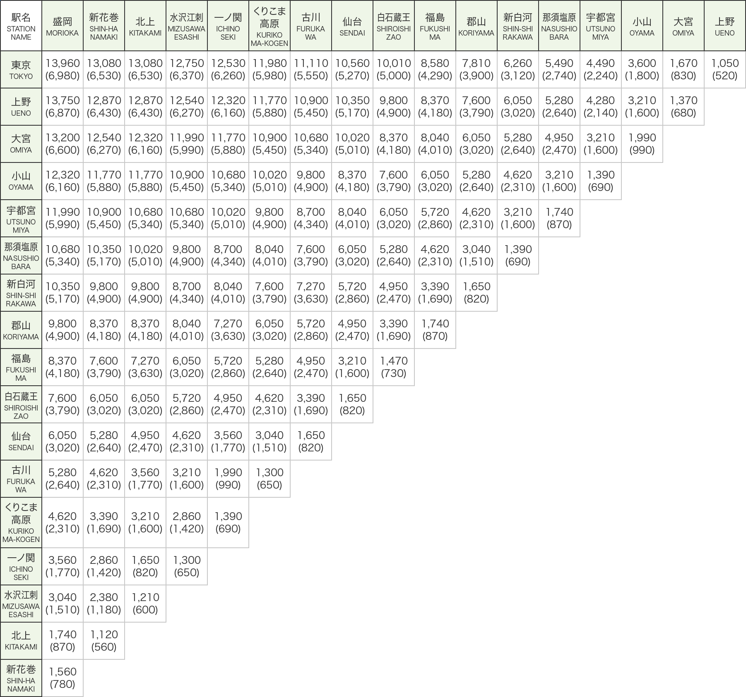Click the Kurikoma-Kogen–Ichinoseki fare 1,390 (690)
Screen dimensions: 746x697
point(228,523)
